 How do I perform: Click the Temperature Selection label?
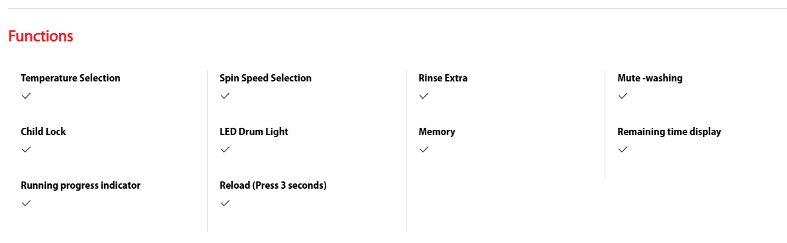(x=71, y=78)
